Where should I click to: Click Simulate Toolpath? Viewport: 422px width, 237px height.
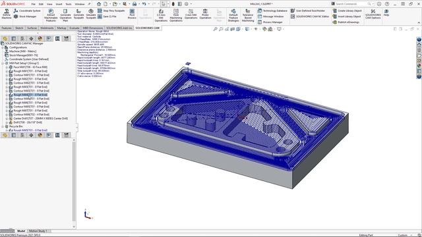(91, 14)
